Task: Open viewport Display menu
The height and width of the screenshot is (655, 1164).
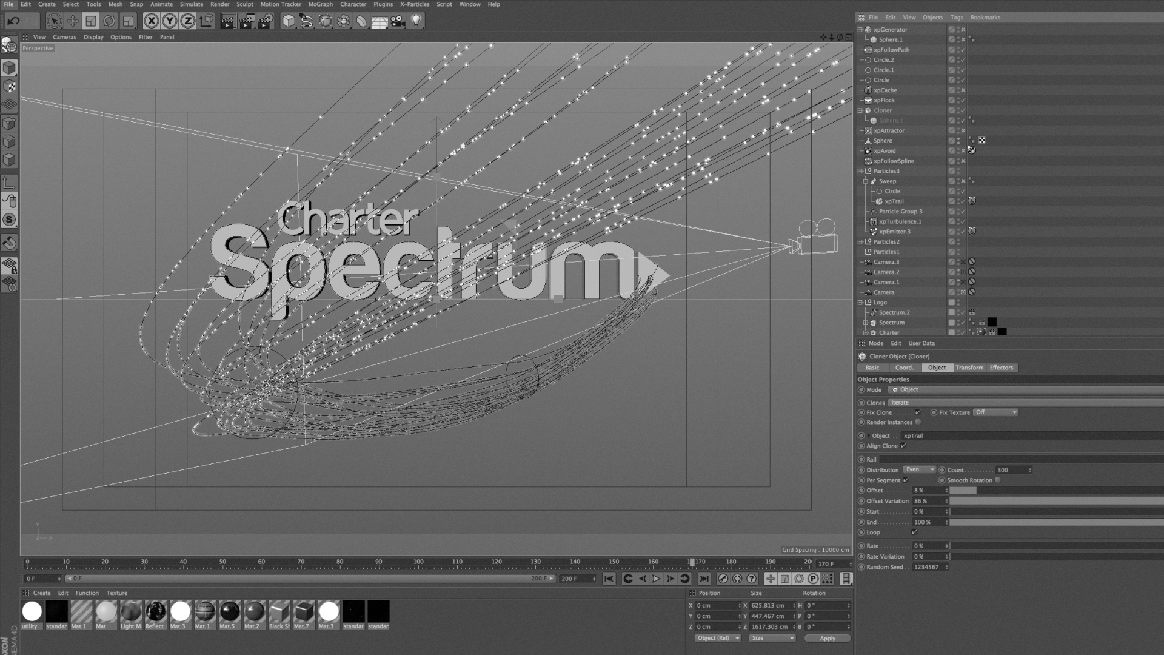Action: (93, 37)
